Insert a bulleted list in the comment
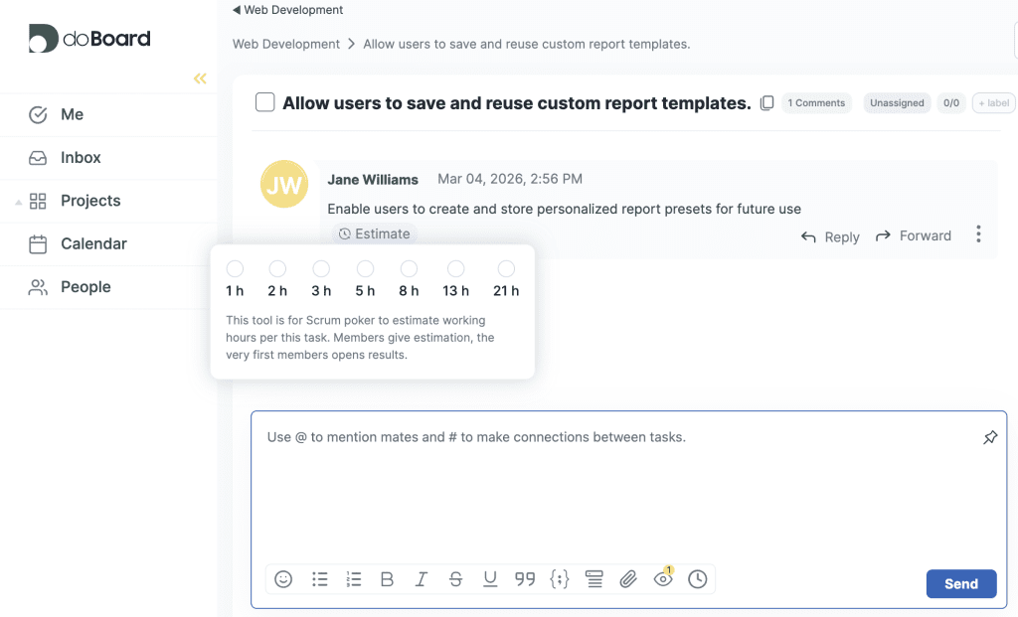Image resolution: width=1018 pixels, height=617 pixels. pyautogui.click(x=319, y=579)
